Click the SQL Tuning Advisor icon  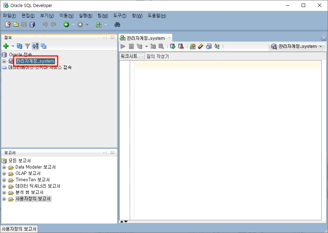(x=161, y=46)
